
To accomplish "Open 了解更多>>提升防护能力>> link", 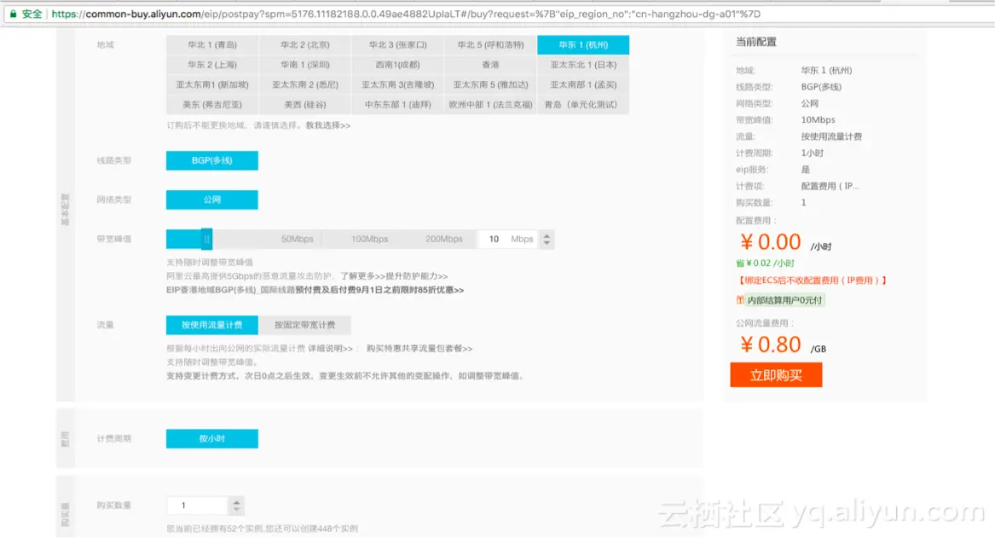I will [x=394, y=276].
